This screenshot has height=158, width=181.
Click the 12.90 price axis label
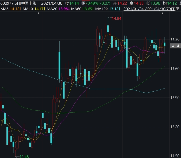pyautogui.click(x=175, y=98)
